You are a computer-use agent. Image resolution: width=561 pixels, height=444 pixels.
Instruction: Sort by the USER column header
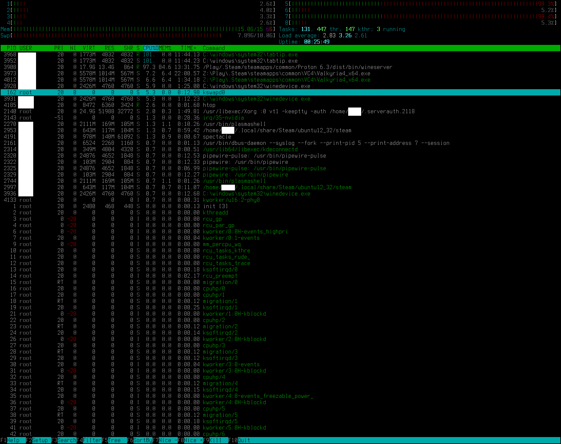26,48
